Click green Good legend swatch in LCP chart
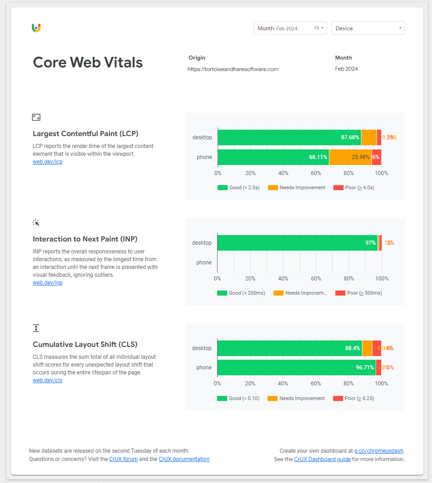The height and width of the screenshot is (483, 432). (x=222, y=187)
